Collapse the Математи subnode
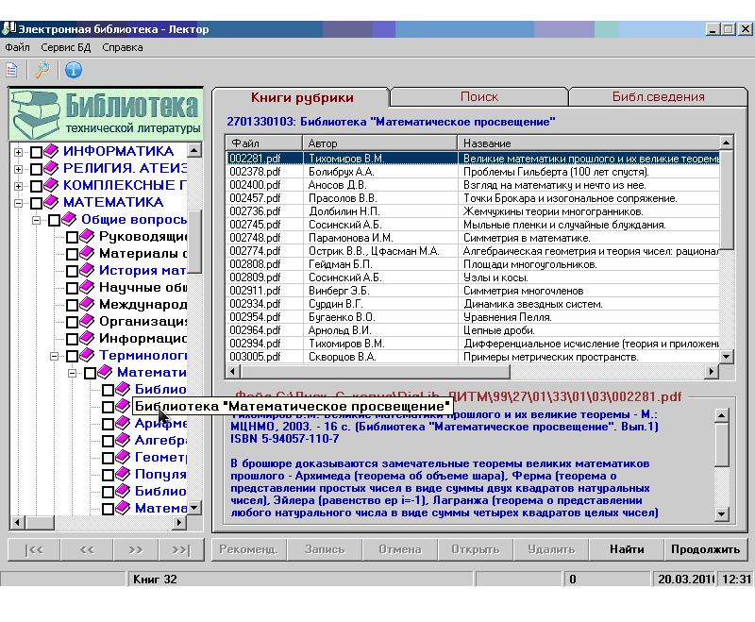The height and width of the screenshot is (622, 755). (x=73, y=373)
